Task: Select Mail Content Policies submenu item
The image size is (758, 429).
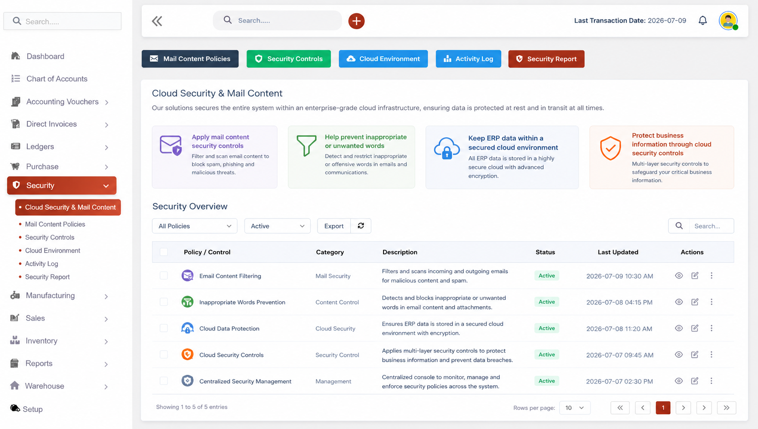Action: pyautogui.click(x=55, y=224)
